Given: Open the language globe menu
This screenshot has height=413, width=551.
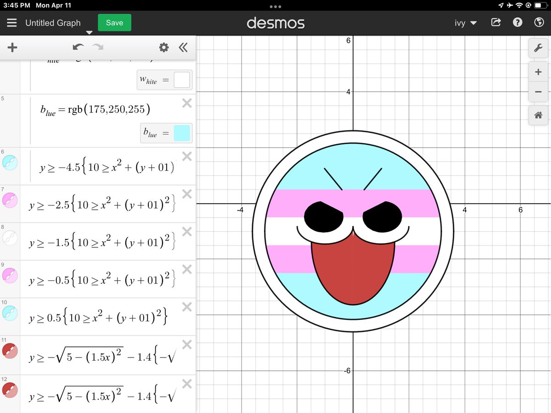Looking at the screenshot, I should [539, 22].
